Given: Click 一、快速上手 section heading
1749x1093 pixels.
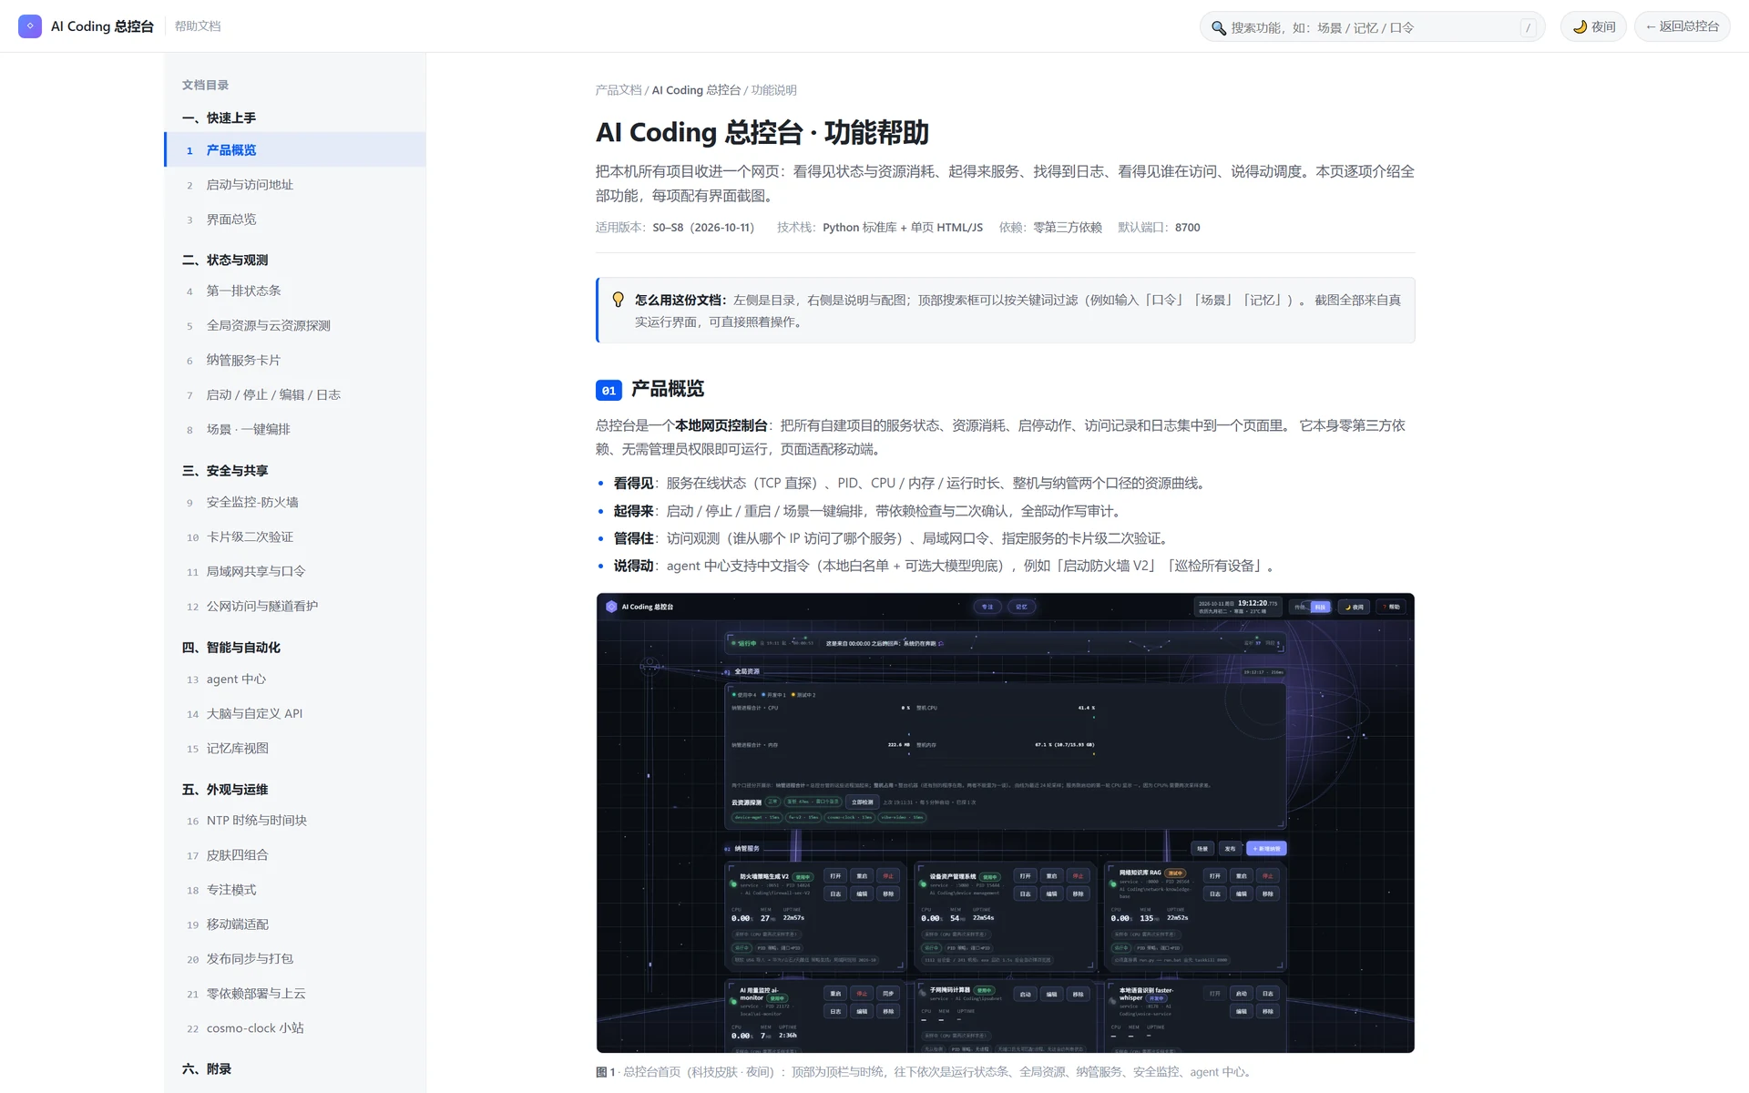Looking at the screenshot, I should 219,118.
